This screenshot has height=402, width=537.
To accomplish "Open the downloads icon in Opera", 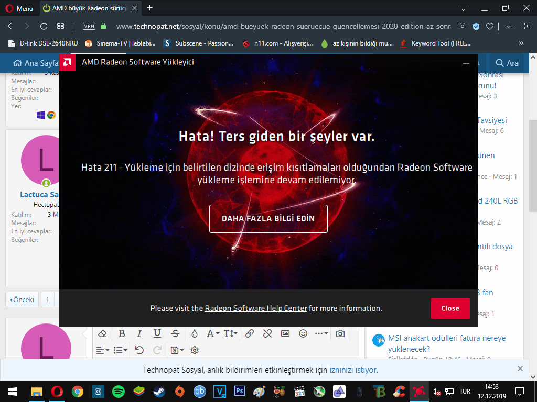I will pyautogui.click(x=509, y=26).
